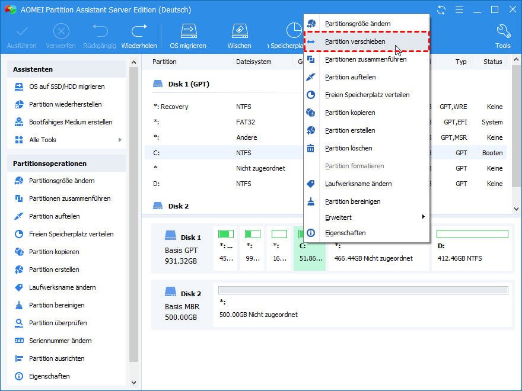
Task: Click the Verwerfen icon in toolbar
Action: point(61,31)
